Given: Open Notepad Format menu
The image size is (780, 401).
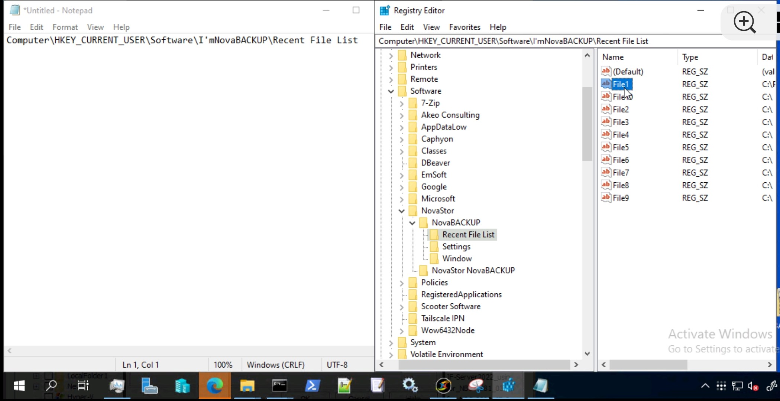Looking at the screenshot, I should click(x=65, y=27).
